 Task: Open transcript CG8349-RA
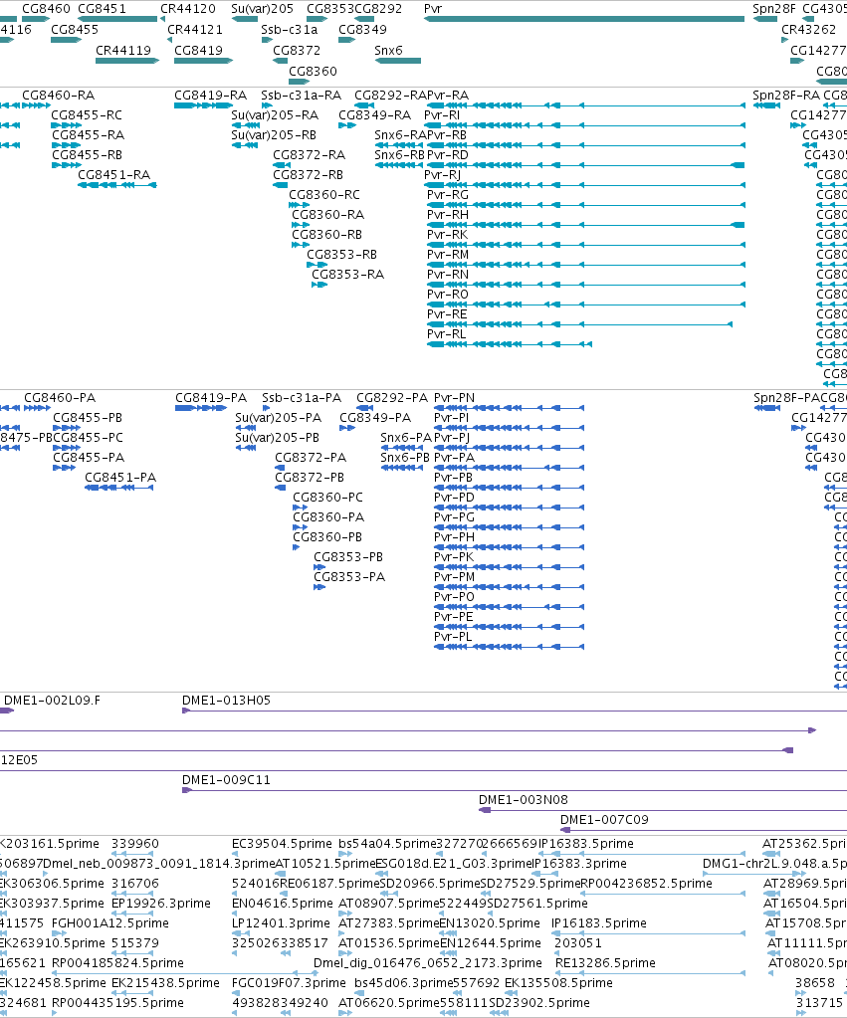pos(375,115)
